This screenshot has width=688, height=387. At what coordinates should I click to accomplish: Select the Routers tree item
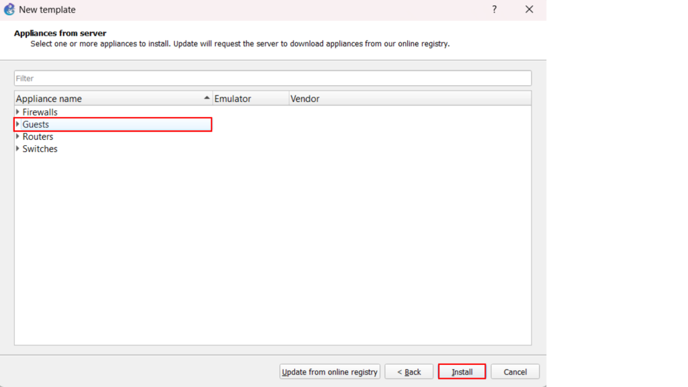coord(38,136)
